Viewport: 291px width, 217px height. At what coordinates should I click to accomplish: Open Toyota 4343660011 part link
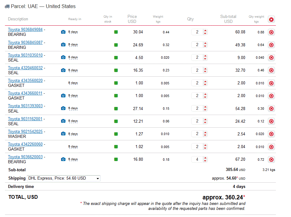point(25,93)
